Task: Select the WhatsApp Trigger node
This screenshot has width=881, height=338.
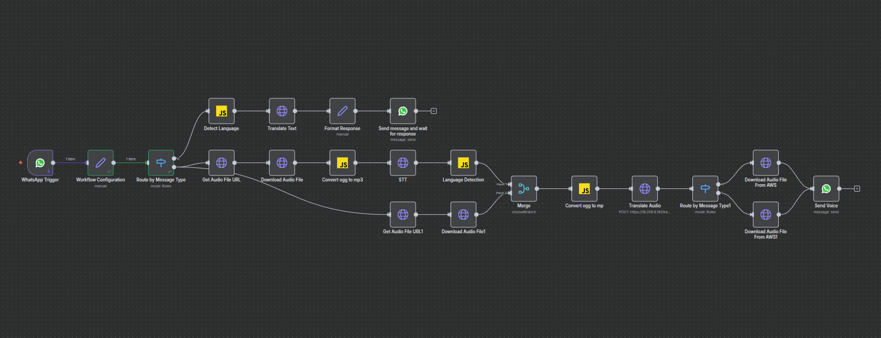Action: tap(40, 163)
